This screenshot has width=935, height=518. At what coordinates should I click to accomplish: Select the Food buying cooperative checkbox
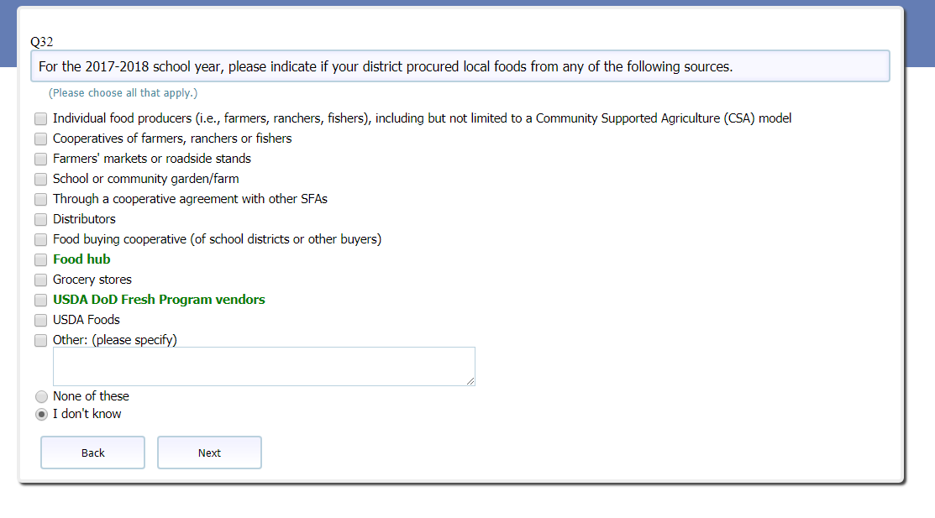click(41, 239)
